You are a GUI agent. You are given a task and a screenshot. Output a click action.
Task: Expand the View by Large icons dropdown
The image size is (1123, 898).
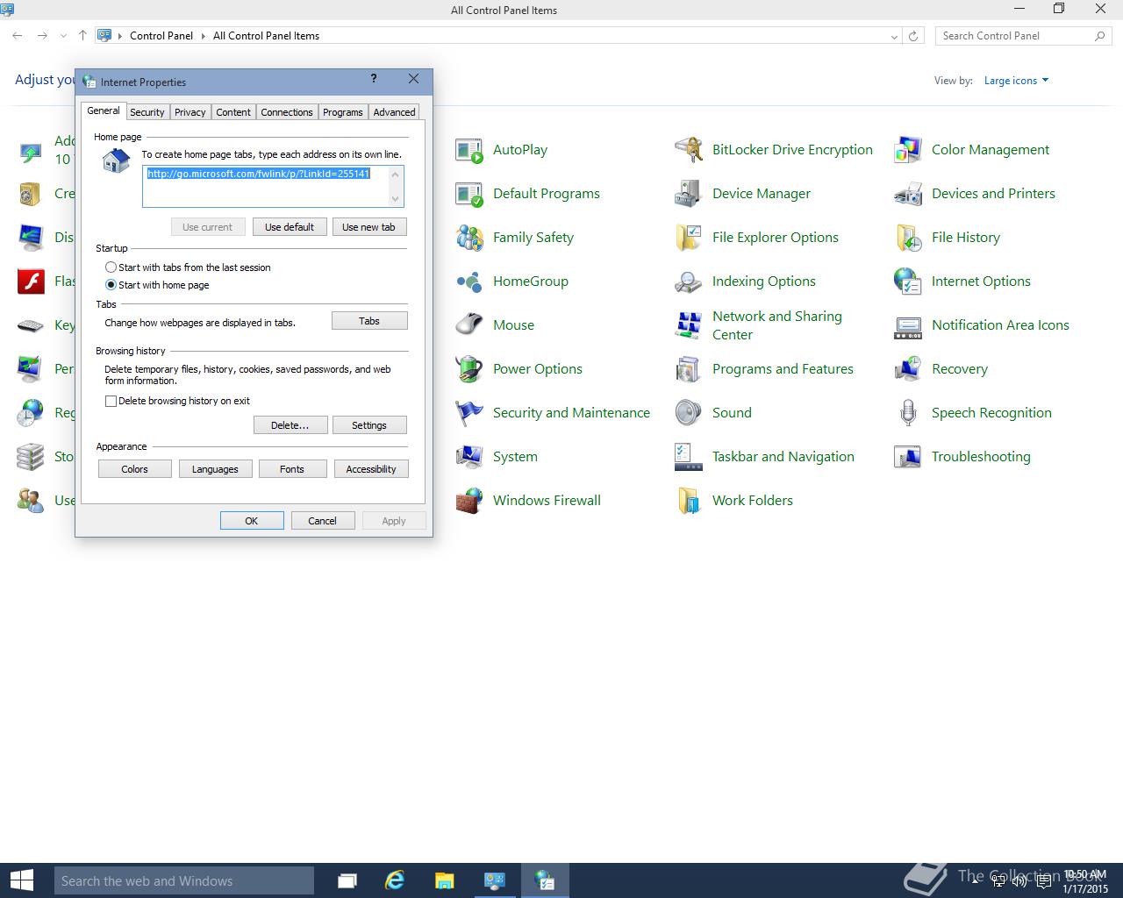point(1016,81)
